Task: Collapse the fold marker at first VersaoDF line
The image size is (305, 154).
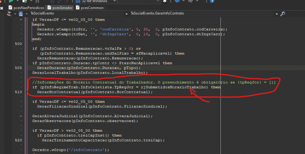Action: [x=21, y=19]
